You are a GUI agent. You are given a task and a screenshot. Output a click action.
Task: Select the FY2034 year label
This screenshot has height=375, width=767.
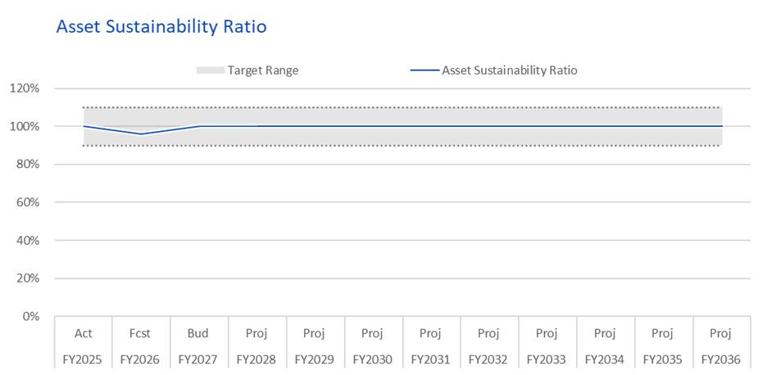click(605, 359)
